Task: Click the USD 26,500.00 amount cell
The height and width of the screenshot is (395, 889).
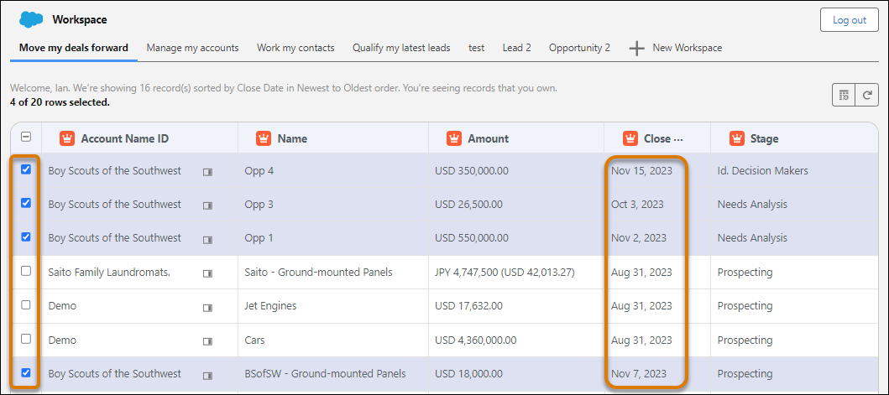Action: (x=516, y=204)
